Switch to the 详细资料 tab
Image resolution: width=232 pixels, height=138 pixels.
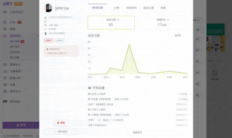(x=131, y=8)
